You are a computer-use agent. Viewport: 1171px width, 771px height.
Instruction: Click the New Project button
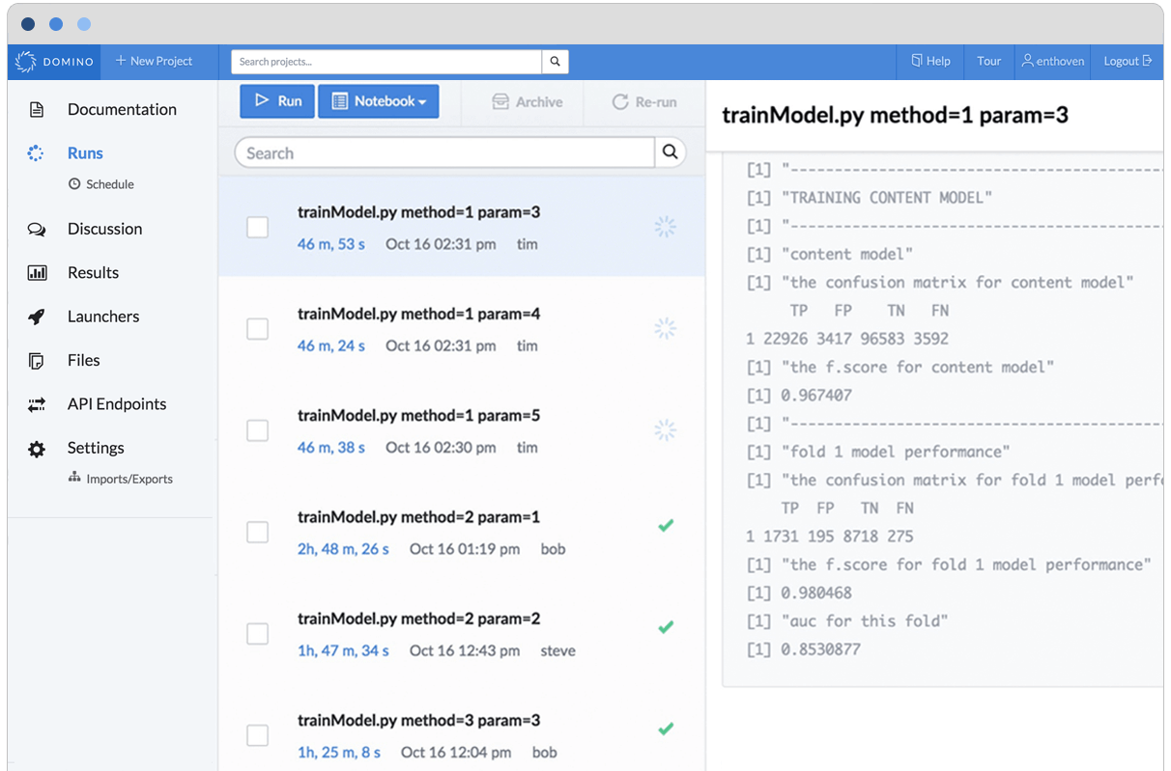154,61
